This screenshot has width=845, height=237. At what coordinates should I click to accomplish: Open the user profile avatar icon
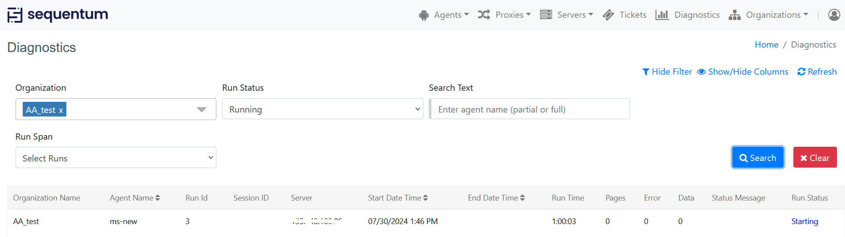(x=834, y=15)
